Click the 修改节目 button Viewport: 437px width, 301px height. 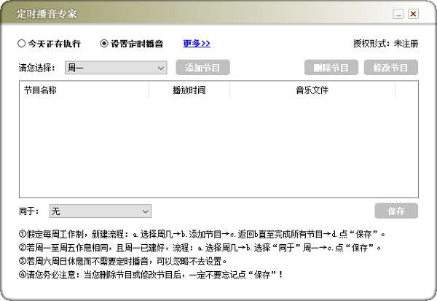coord(390,68)
